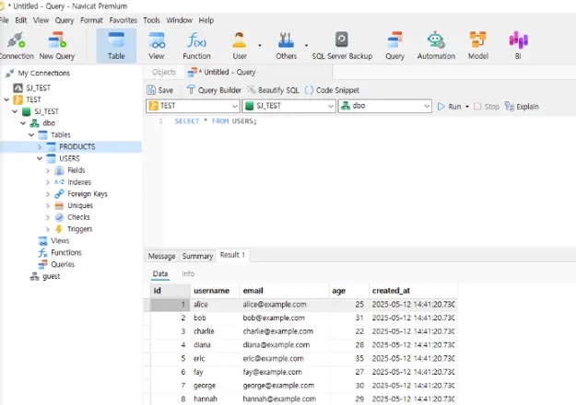Open a New Query from toolbar

coord(57,46)
